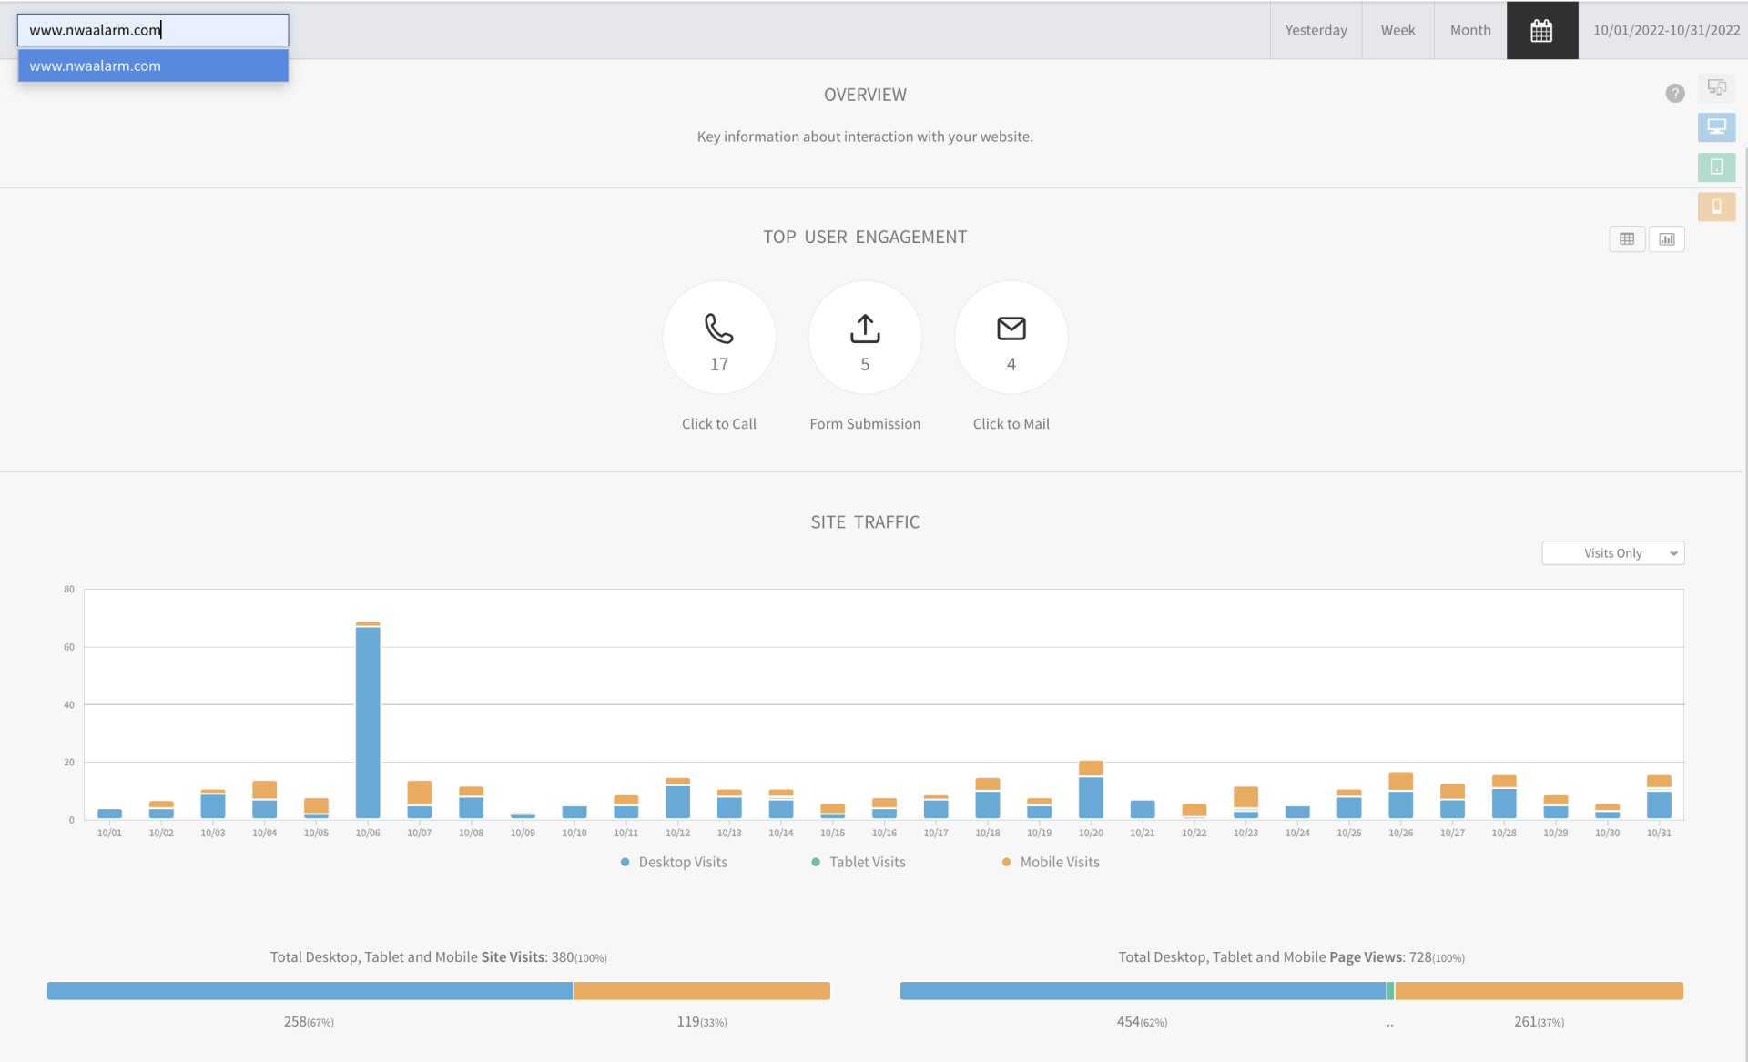Click the website URL input field
Viewport: 1748px width, 1062px height.
point(153,30)
